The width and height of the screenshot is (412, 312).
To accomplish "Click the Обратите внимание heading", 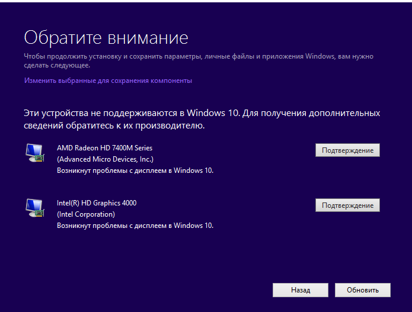I will pos(106,38).
